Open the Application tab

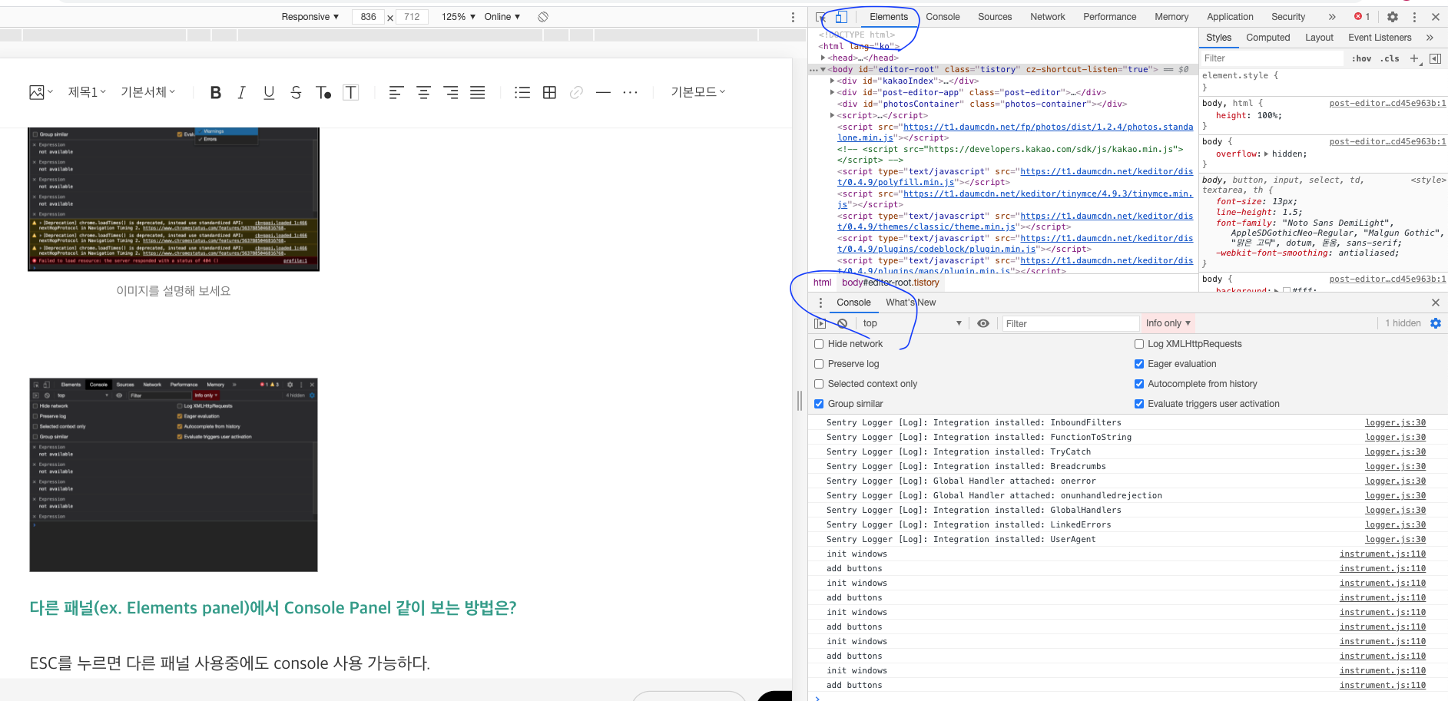1230,17
